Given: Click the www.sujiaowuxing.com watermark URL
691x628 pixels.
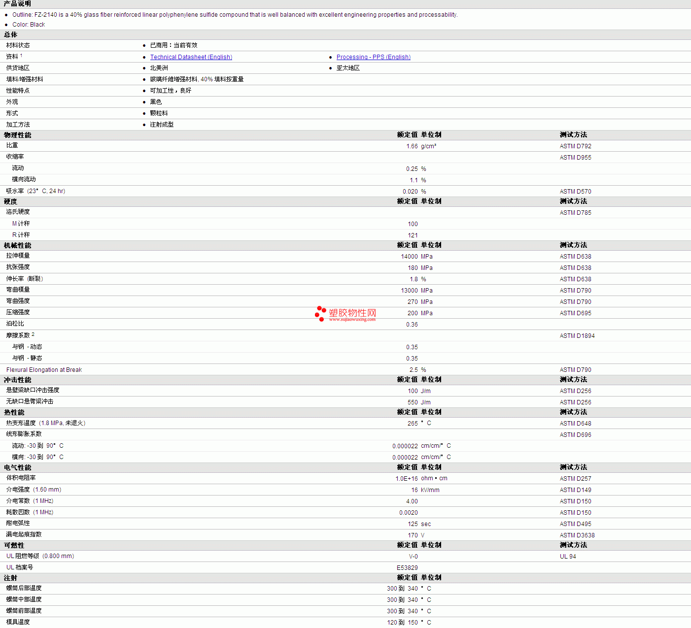Looking at the screenshot, I should pyautogui.click(x=352, y=320).
